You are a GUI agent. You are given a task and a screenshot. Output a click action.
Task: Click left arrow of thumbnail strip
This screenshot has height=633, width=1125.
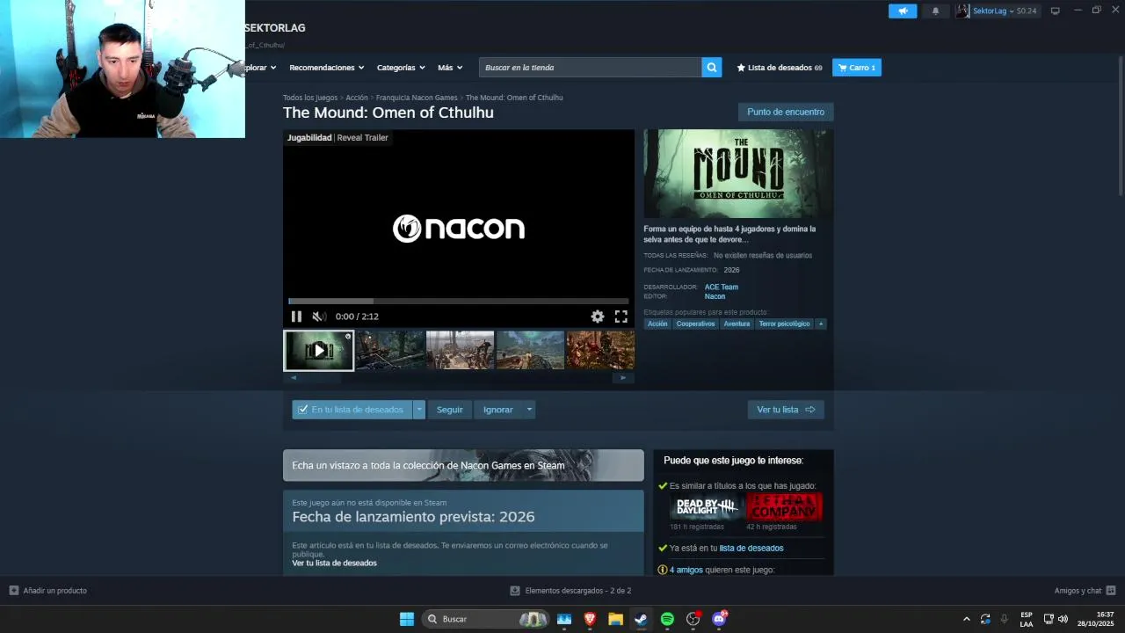pos(294,378)
